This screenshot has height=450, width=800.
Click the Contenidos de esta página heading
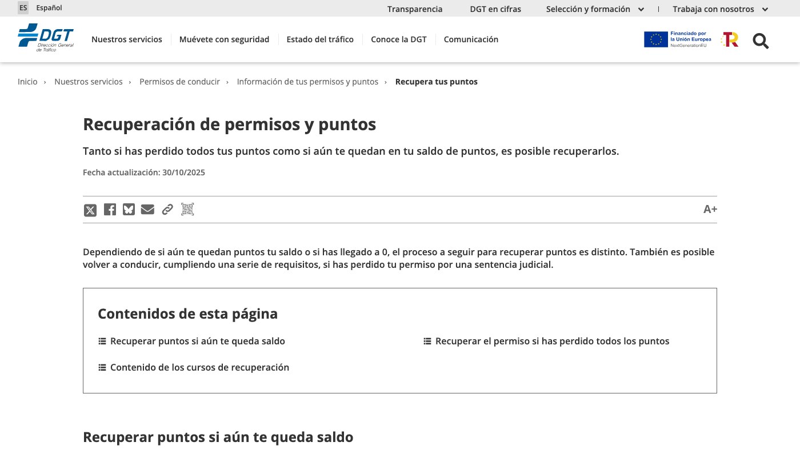(x=187, y=314)
